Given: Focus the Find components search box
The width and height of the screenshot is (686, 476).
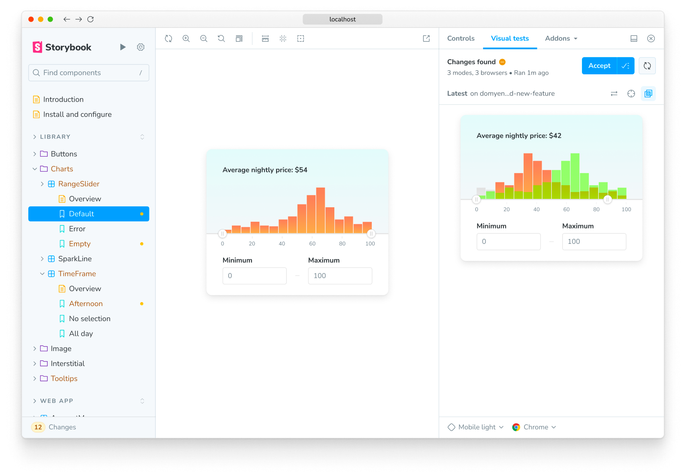Looking at the screenshot, I should (89, 73).
